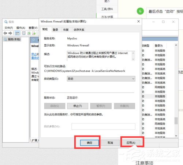Click the 应用(A) button
The width and height of the screenshot is (183, 165).
click(x=131, y=143)
